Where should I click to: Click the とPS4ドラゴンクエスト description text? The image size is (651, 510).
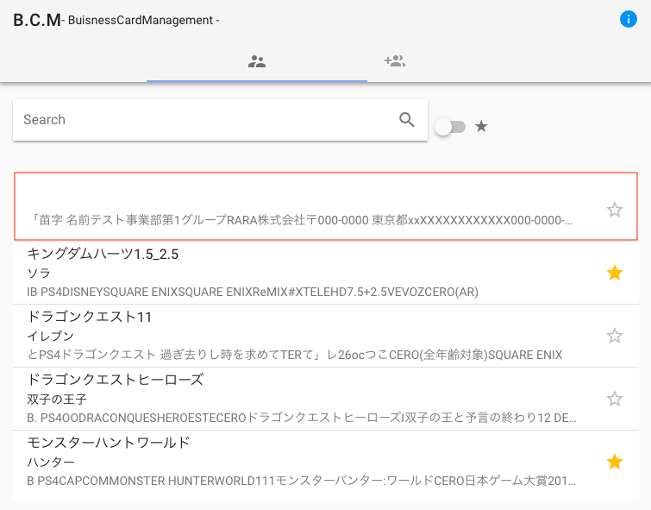click(x=295, y=355)
